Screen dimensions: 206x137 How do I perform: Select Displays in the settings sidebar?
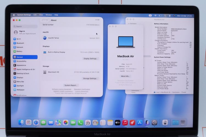[25, 78]
